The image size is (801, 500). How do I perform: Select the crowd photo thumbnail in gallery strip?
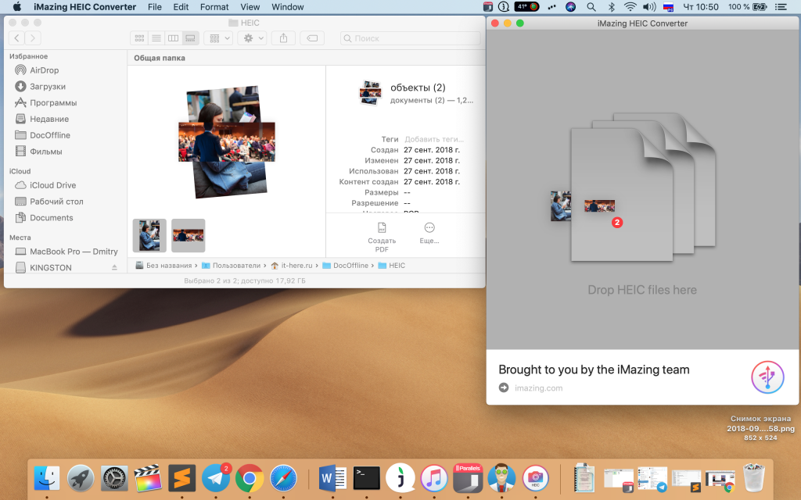pyautogui.click(x=188, y=235)
